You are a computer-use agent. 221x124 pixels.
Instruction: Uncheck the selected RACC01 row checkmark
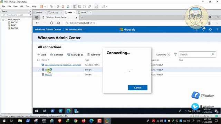tap(38, 70)
